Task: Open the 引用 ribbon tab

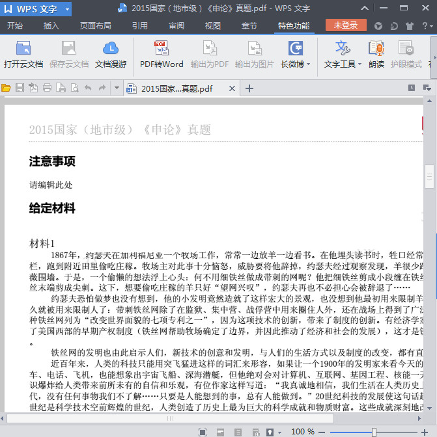Action: click(140, 26)
